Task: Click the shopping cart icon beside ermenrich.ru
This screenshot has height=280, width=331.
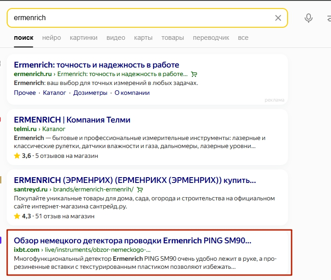Action: click(x=194, y=74)
